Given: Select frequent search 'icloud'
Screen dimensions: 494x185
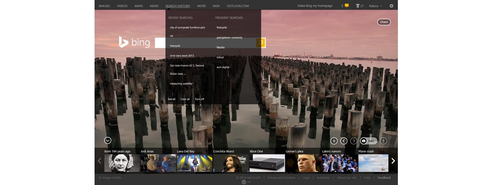Looking at the screenshot, I should 220,57.
